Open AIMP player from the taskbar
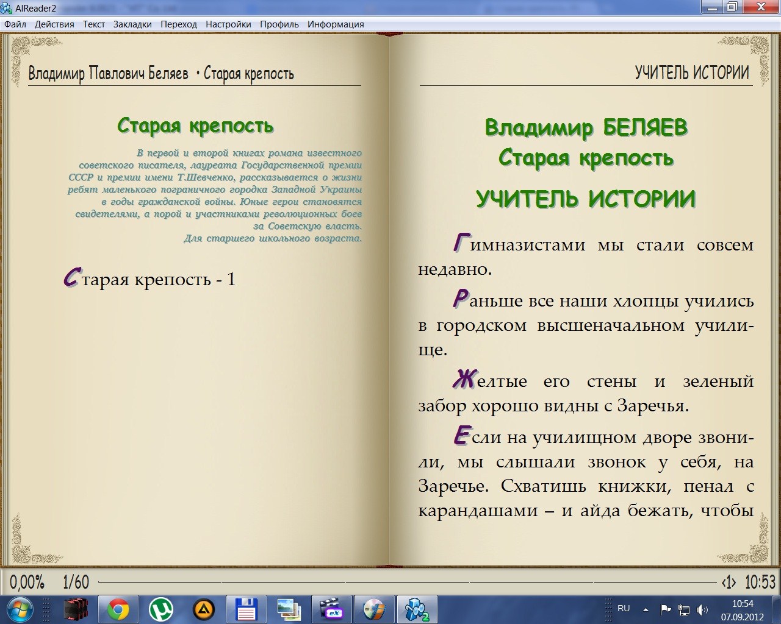781x624 pixels. (x=203, y=609)
